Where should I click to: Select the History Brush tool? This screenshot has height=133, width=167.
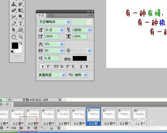(x=21, y=4)
